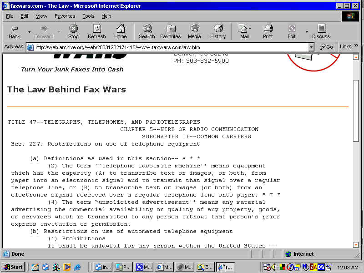The height and width of the screenshot is (273, 364).
Task: Open the Favorites menu
Action: (x=65, y=16)
